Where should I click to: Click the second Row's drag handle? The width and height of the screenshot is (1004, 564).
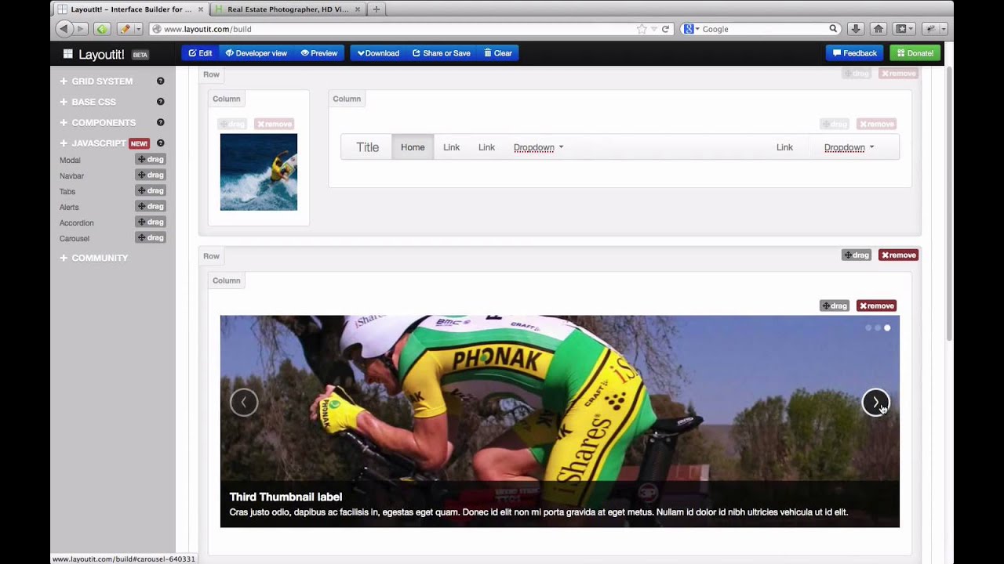tap(857, 255)
